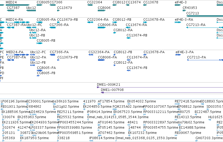Select the CG13678-PA protein feature
The height and width of the screenshot is (142, 223).
145,55
